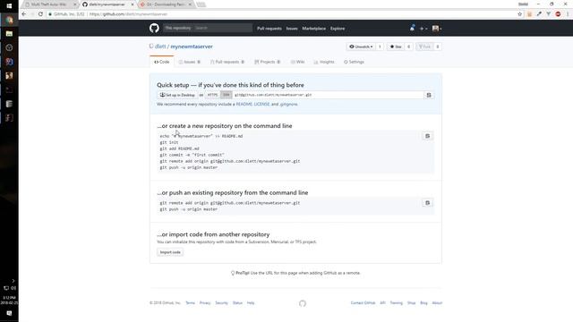Screen dimensions: 573x322
Task: Select the repository URL text field
Action: click(328, 95)
